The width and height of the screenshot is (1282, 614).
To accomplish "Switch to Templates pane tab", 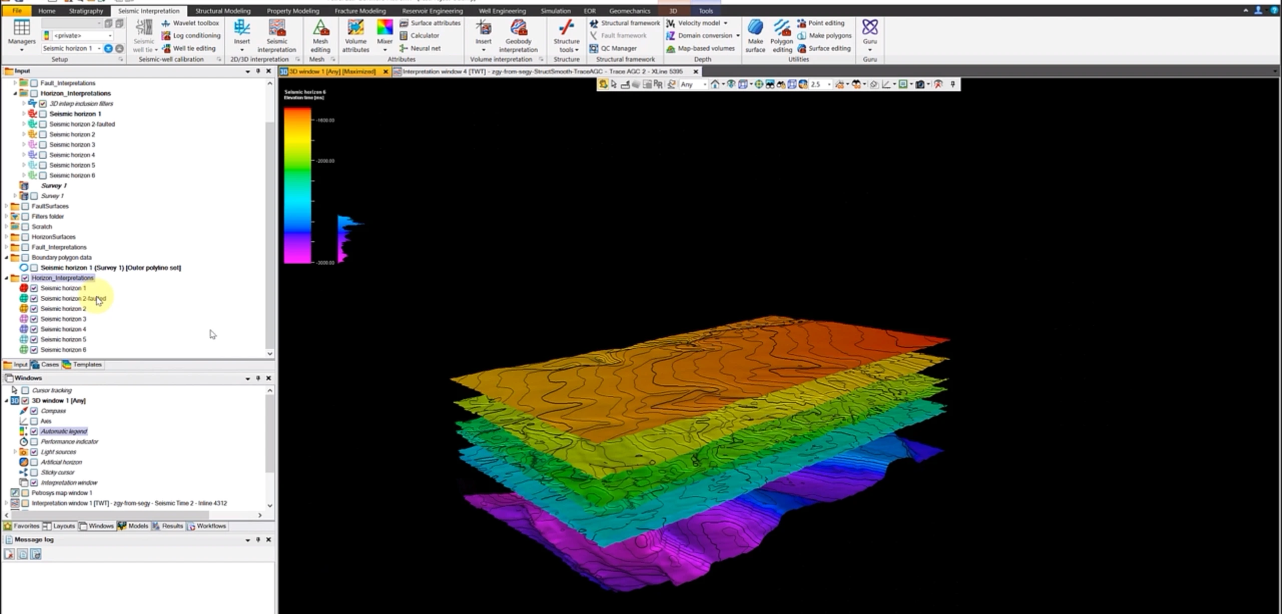I will (83, 365).
